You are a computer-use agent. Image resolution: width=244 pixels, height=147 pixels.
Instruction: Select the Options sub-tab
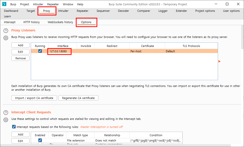[x=86, y=22]
